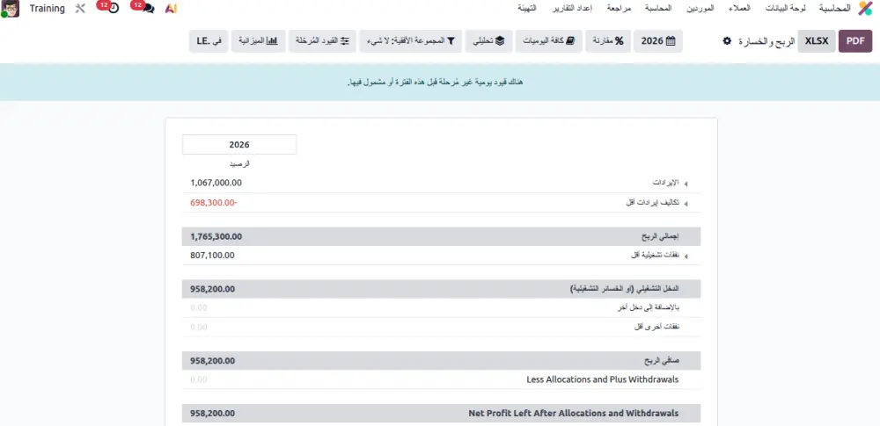The width and height of the screenshot is (880, 426).
Task: Click the 1,765,300.00 gross profit value
Action: pos(216,236)
